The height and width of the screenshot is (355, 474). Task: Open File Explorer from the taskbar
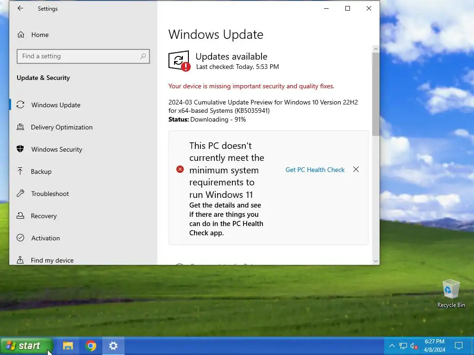tap(68, 346)
